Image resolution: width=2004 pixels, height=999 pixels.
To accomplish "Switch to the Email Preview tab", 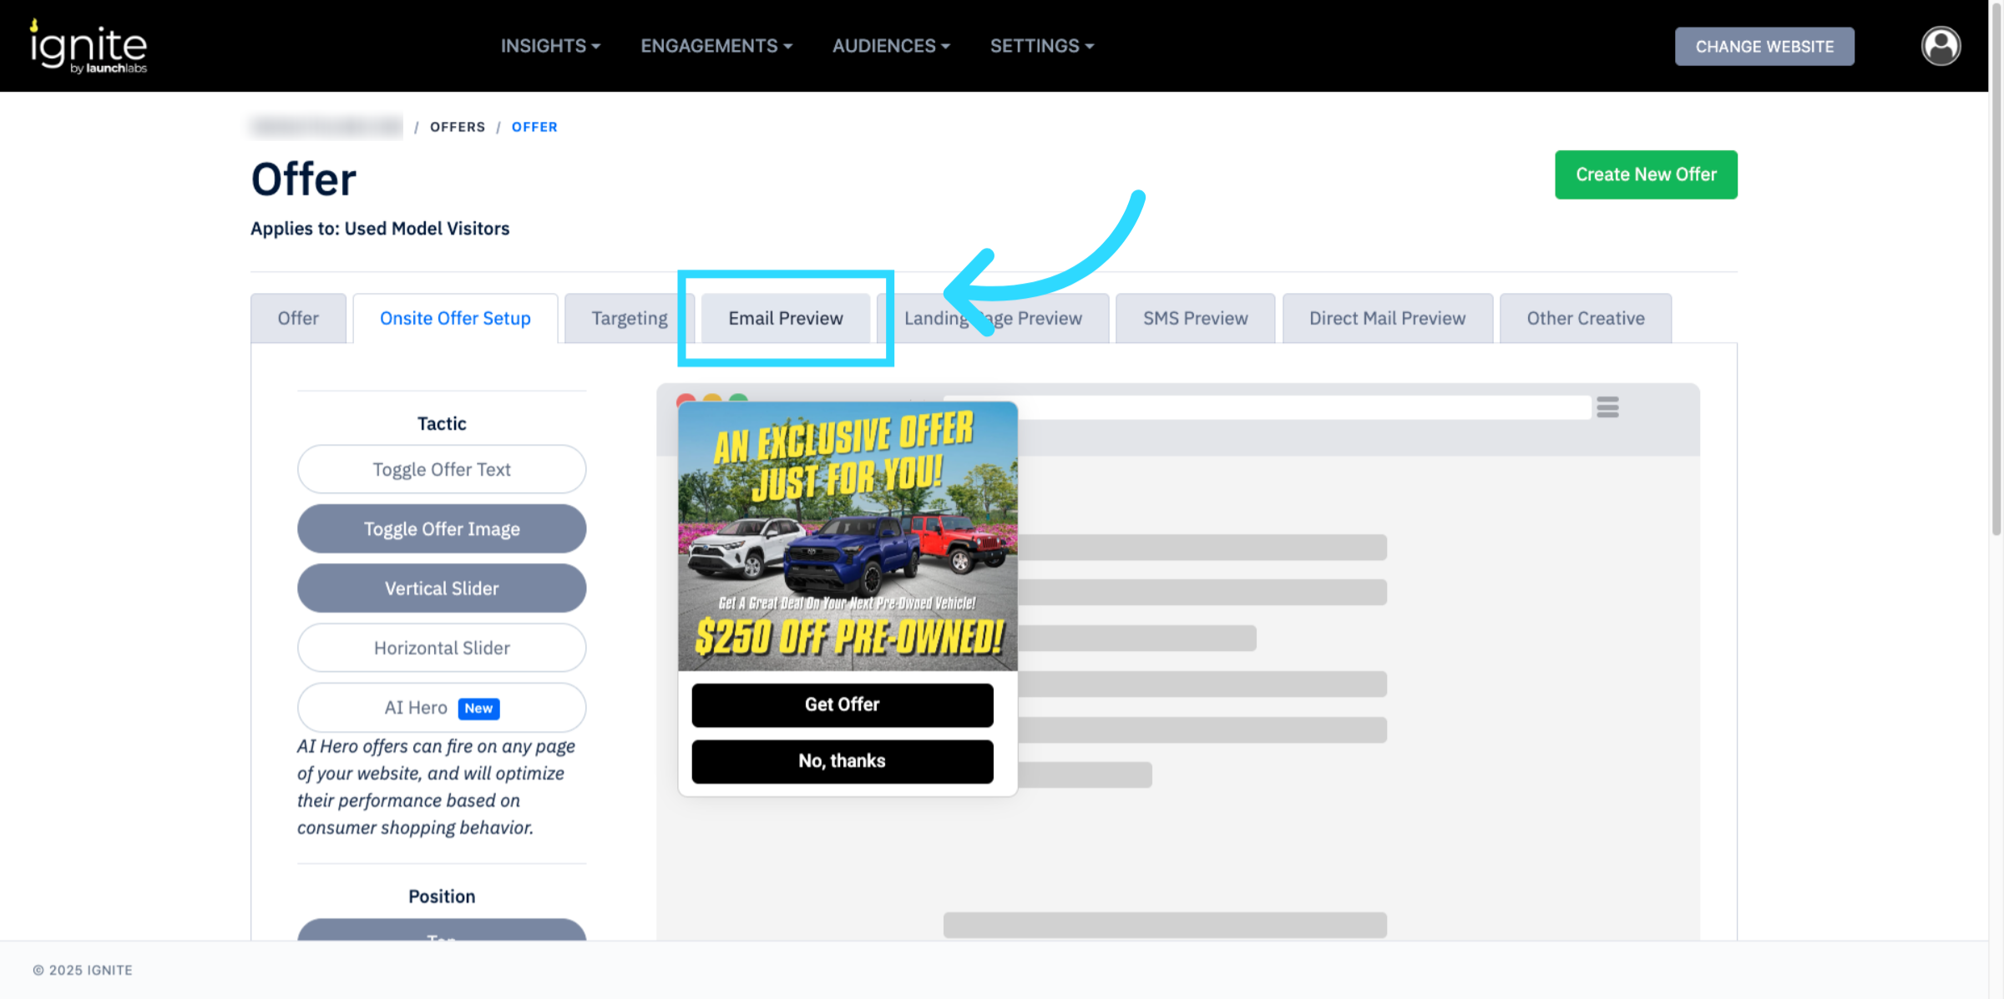I will [x=786, y=318].
